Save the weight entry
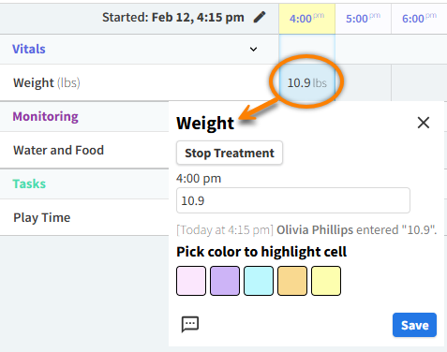447x352 pixels. (414, 325)
